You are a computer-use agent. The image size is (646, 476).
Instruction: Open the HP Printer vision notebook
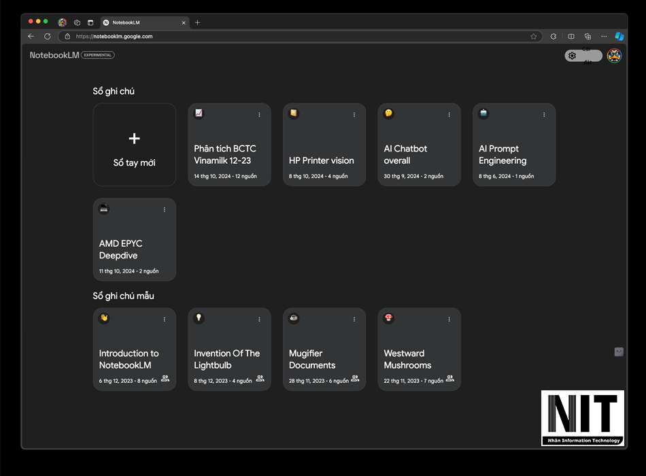tap(324, 145)
